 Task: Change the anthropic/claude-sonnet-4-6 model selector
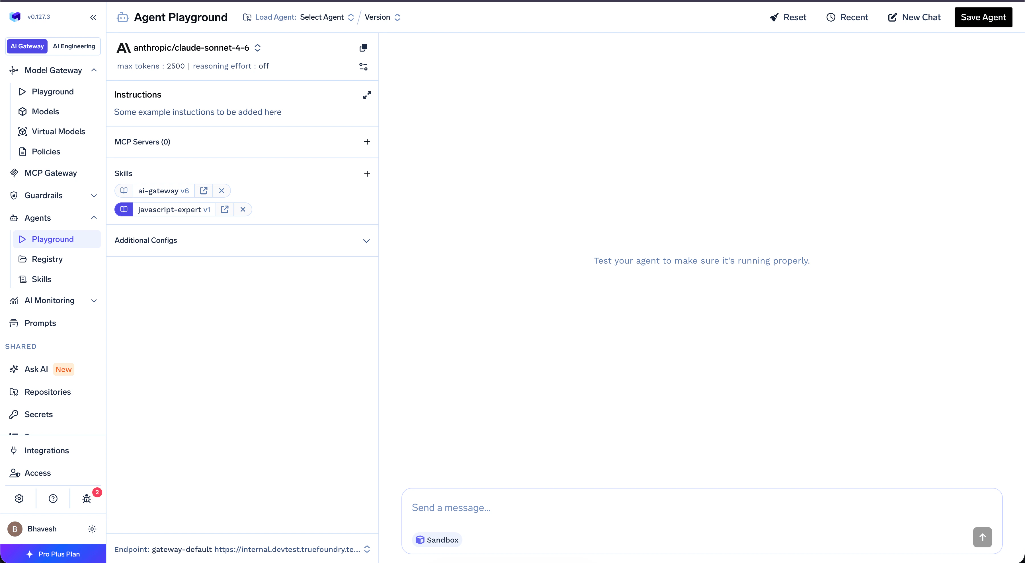(x=189, y=48)
